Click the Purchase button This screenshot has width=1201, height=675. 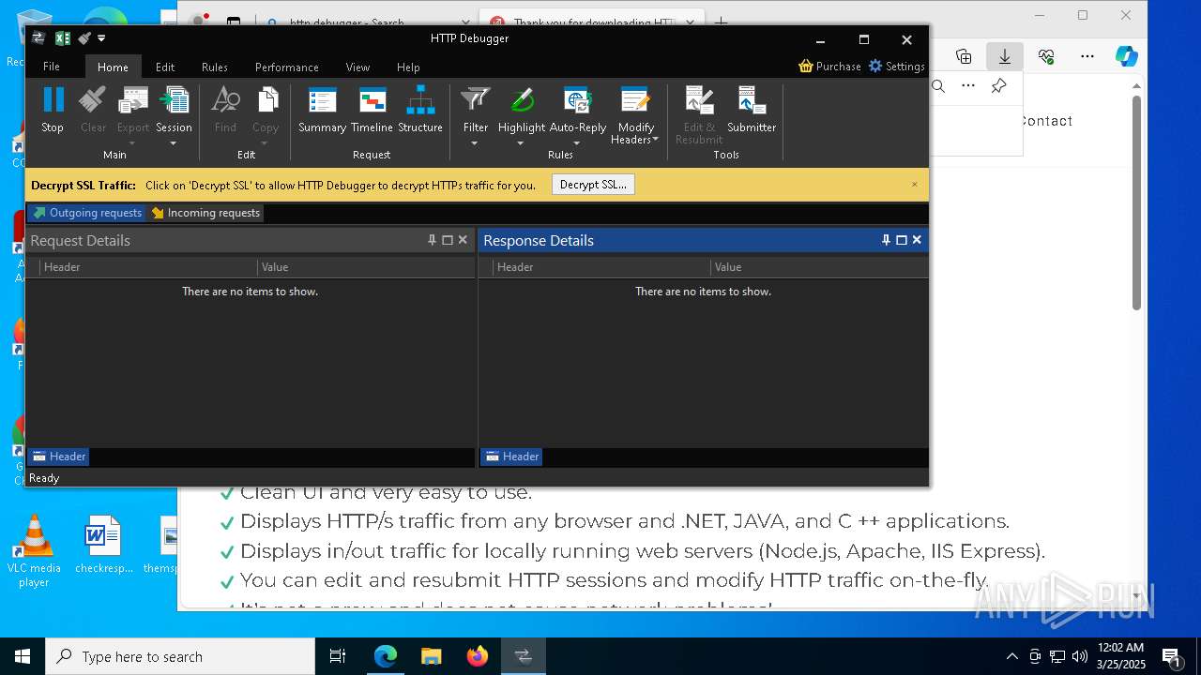pos(829,67)
